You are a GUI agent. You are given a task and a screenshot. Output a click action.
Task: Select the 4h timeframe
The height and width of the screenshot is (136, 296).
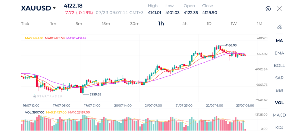click(185, 24)
